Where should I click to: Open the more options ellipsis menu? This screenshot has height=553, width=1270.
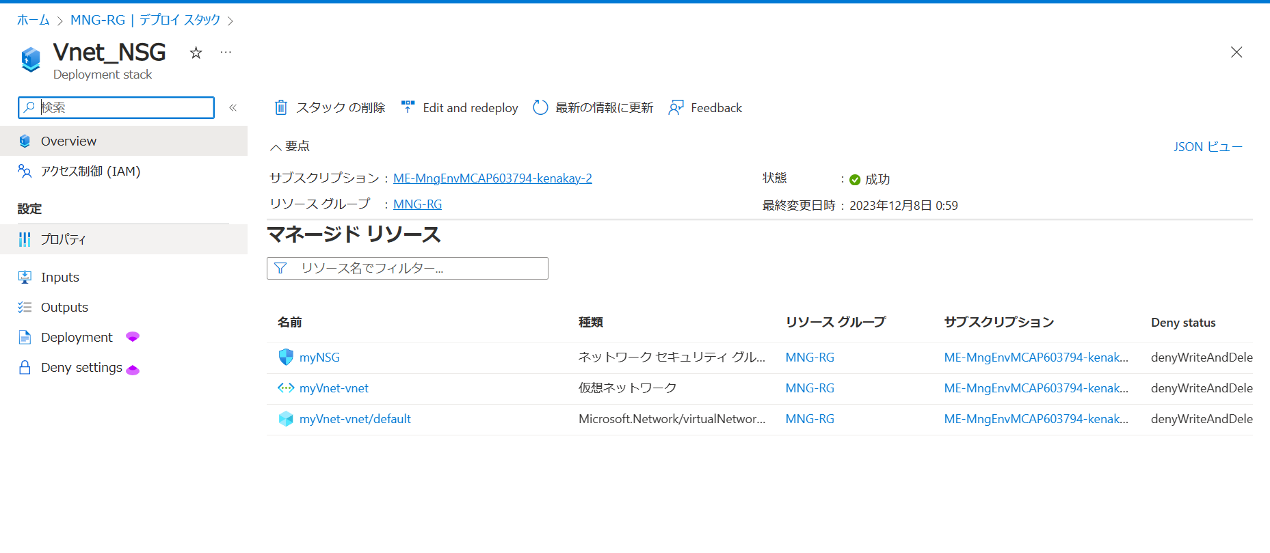click(x=226, y=53)
